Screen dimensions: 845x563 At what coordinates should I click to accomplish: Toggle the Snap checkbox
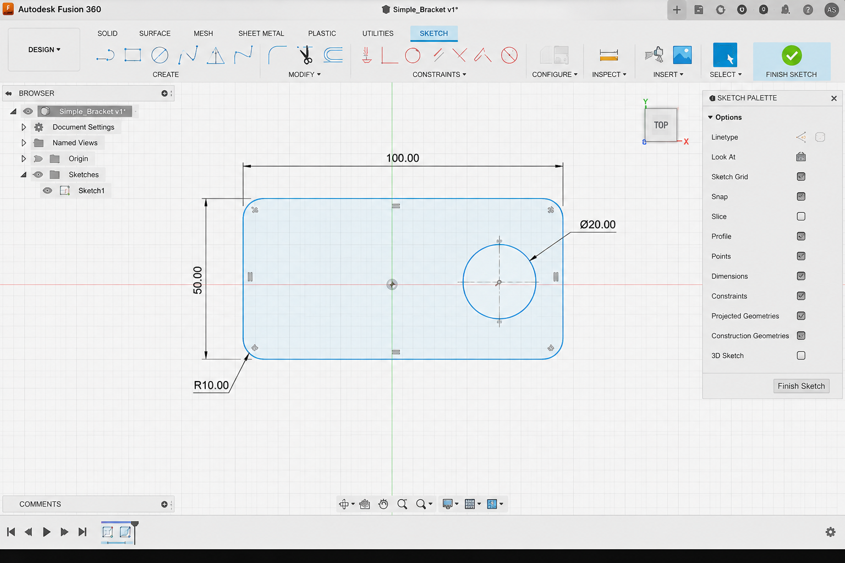tap(801, 196)
